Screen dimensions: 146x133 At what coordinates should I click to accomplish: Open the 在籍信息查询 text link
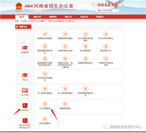[65, 108]
